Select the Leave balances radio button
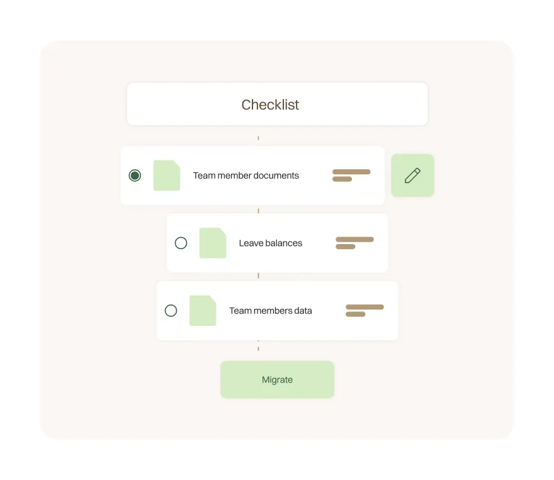The height and width of the screenshot is (480, 554). [x=181, y=243]
